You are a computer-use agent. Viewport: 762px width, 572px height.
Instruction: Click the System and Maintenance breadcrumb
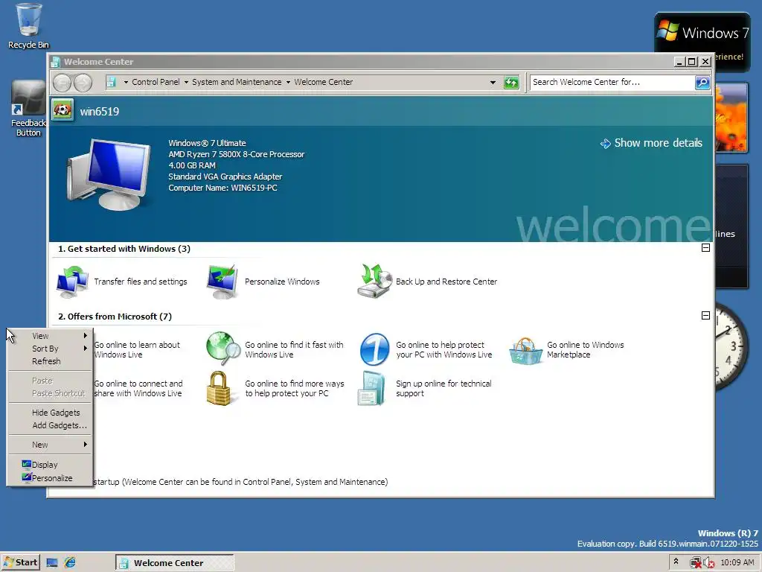coord(237,82)
